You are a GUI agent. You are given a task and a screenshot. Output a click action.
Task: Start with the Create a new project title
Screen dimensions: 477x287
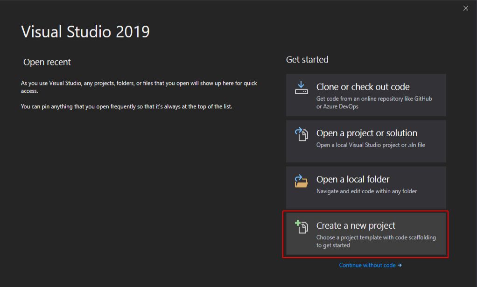click(x=356, y=225)
